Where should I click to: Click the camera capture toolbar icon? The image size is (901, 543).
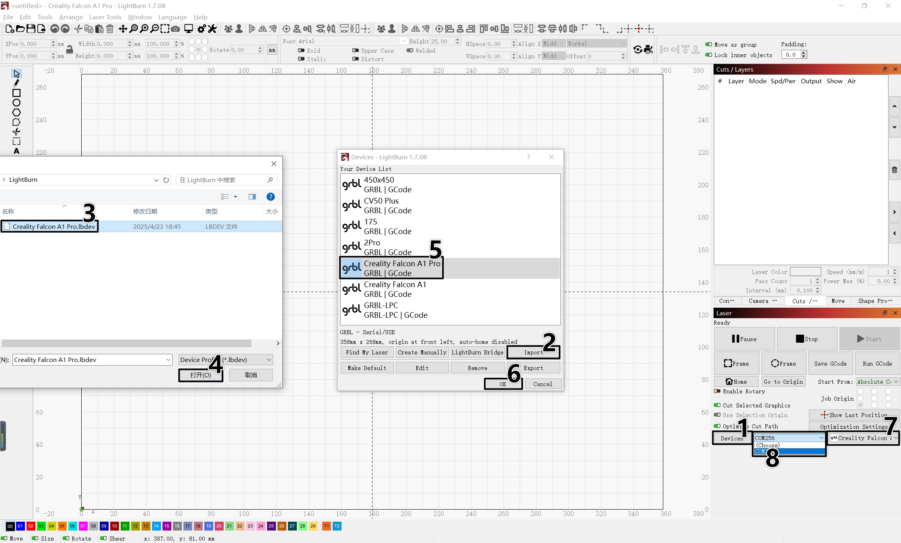[x=175, y=29]
